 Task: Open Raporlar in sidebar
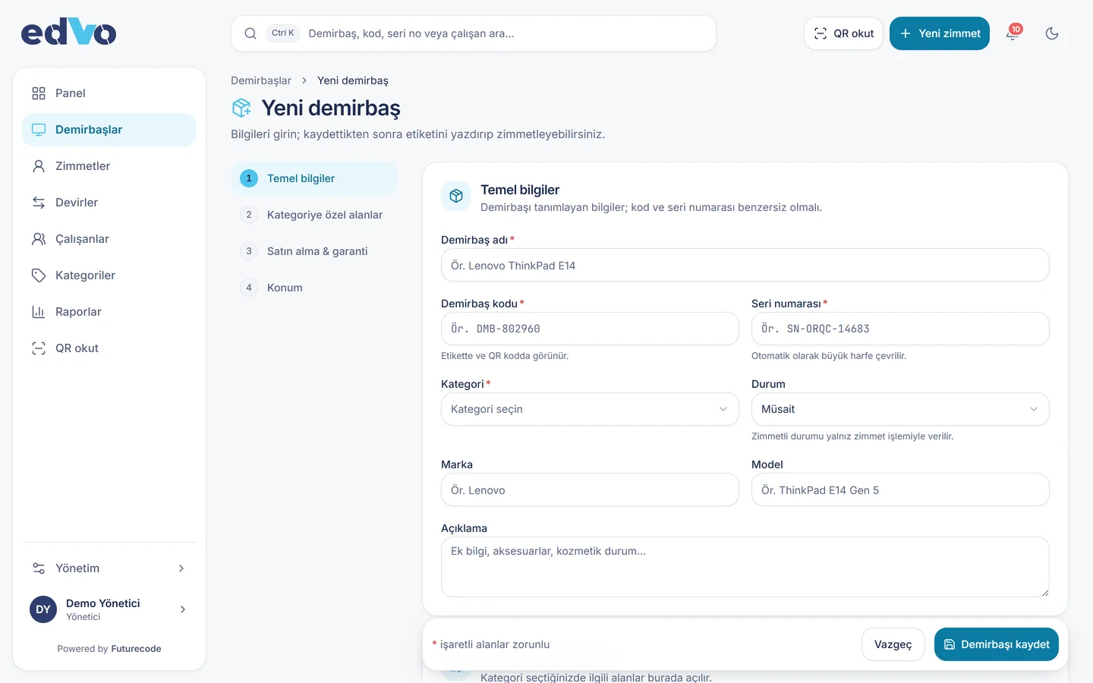pyautogui.click(x=109, y=312)
